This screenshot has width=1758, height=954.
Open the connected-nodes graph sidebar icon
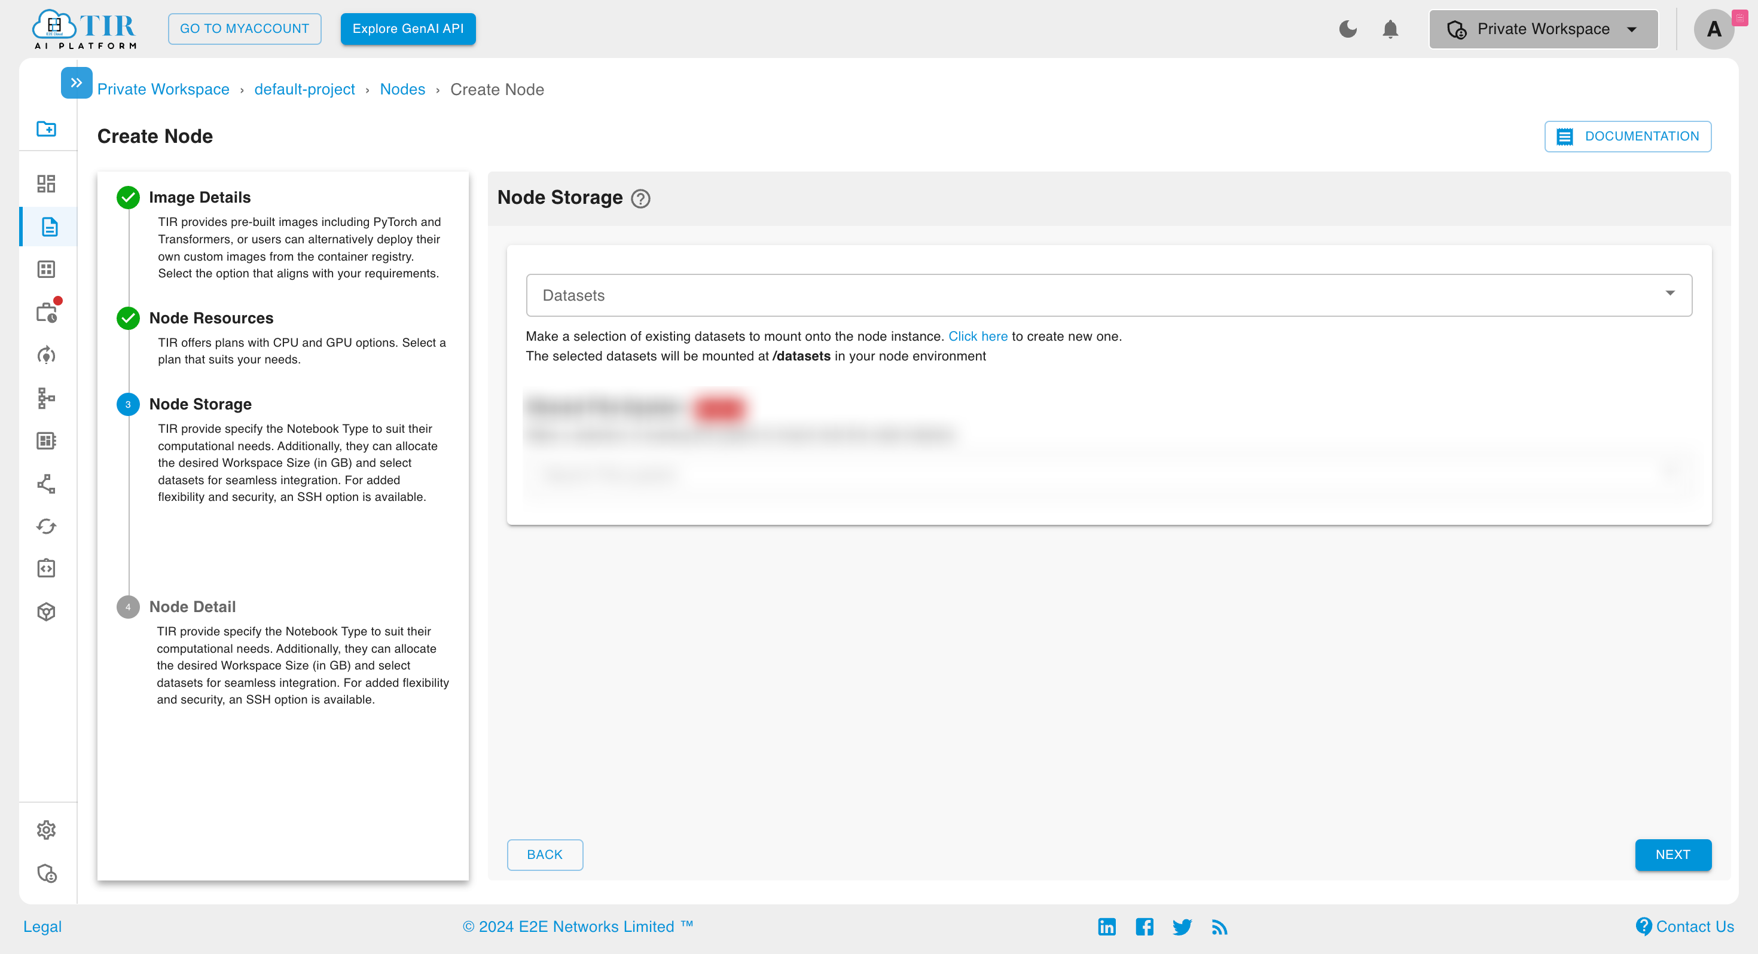click(47, 484)
